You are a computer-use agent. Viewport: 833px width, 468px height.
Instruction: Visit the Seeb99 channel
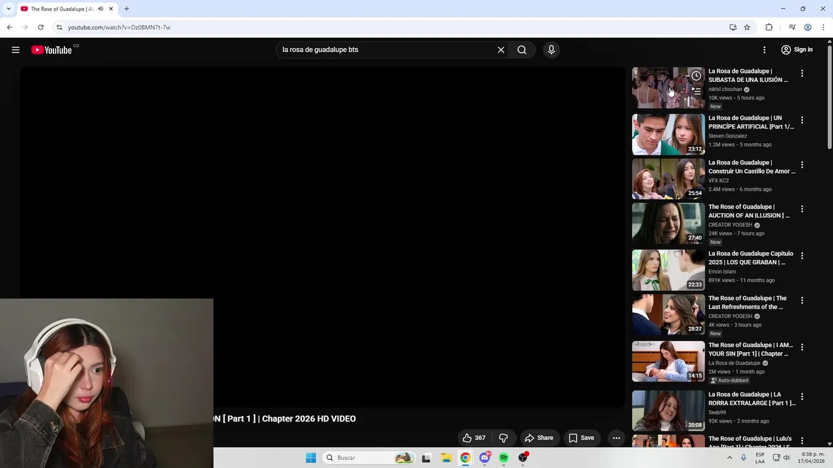click(x=717, y=412)
